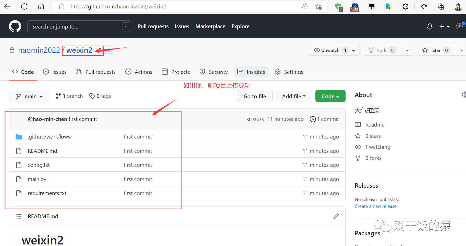This screenshot has width=466, height=246.
Task: Switch to the Insights tab
Action: click(x=251, y=72)
